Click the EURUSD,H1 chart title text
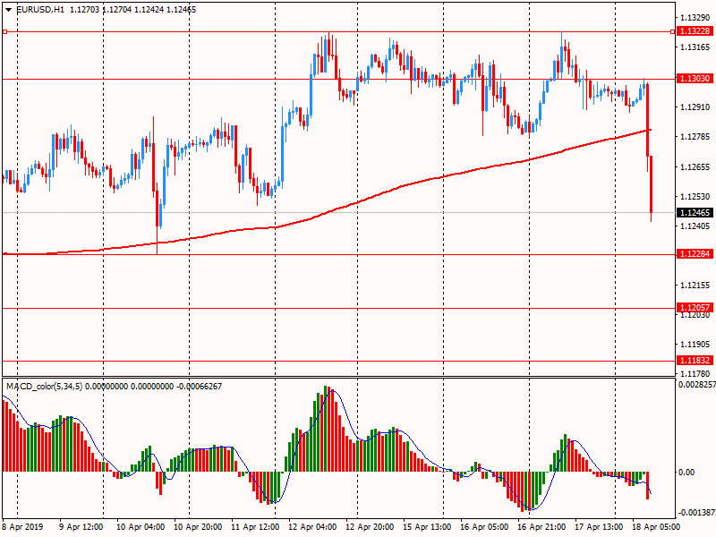Screen dimensions: 716x537 point(38,9)
